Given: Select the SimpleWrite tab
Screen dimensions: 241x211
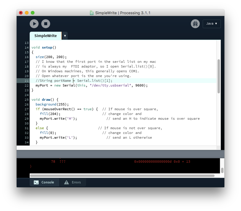Looking at the screenshot, I should pos(45,36).
